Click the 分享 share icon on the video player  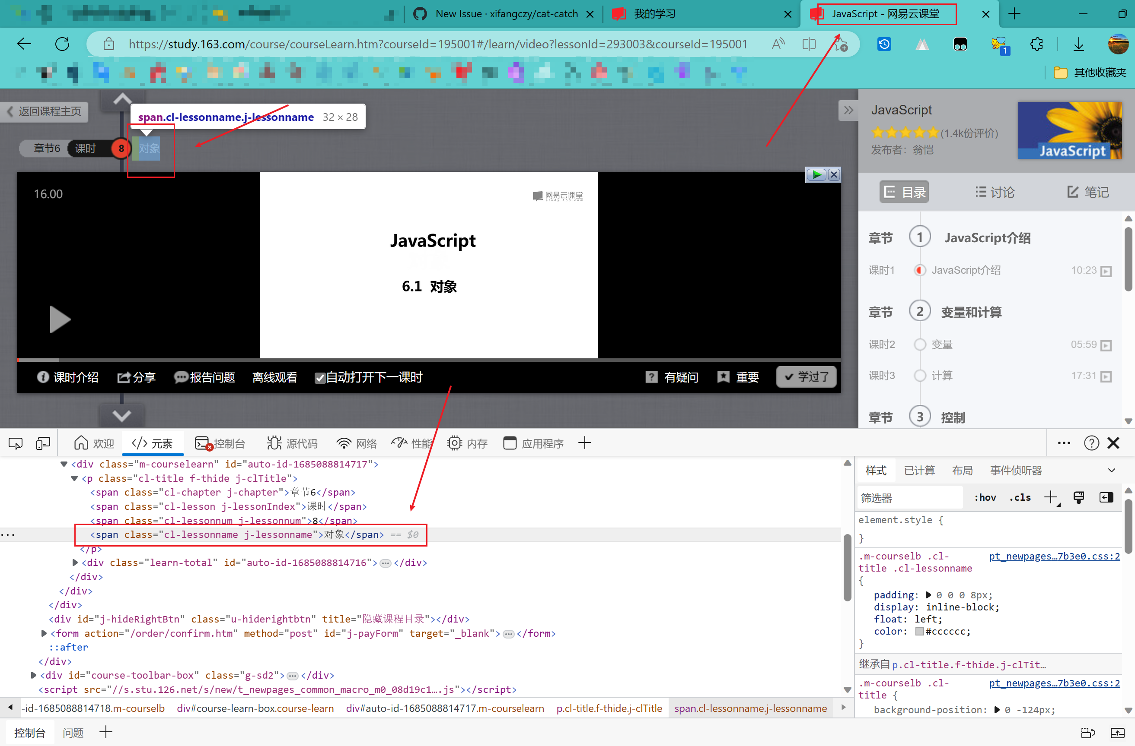coord(124,377)
